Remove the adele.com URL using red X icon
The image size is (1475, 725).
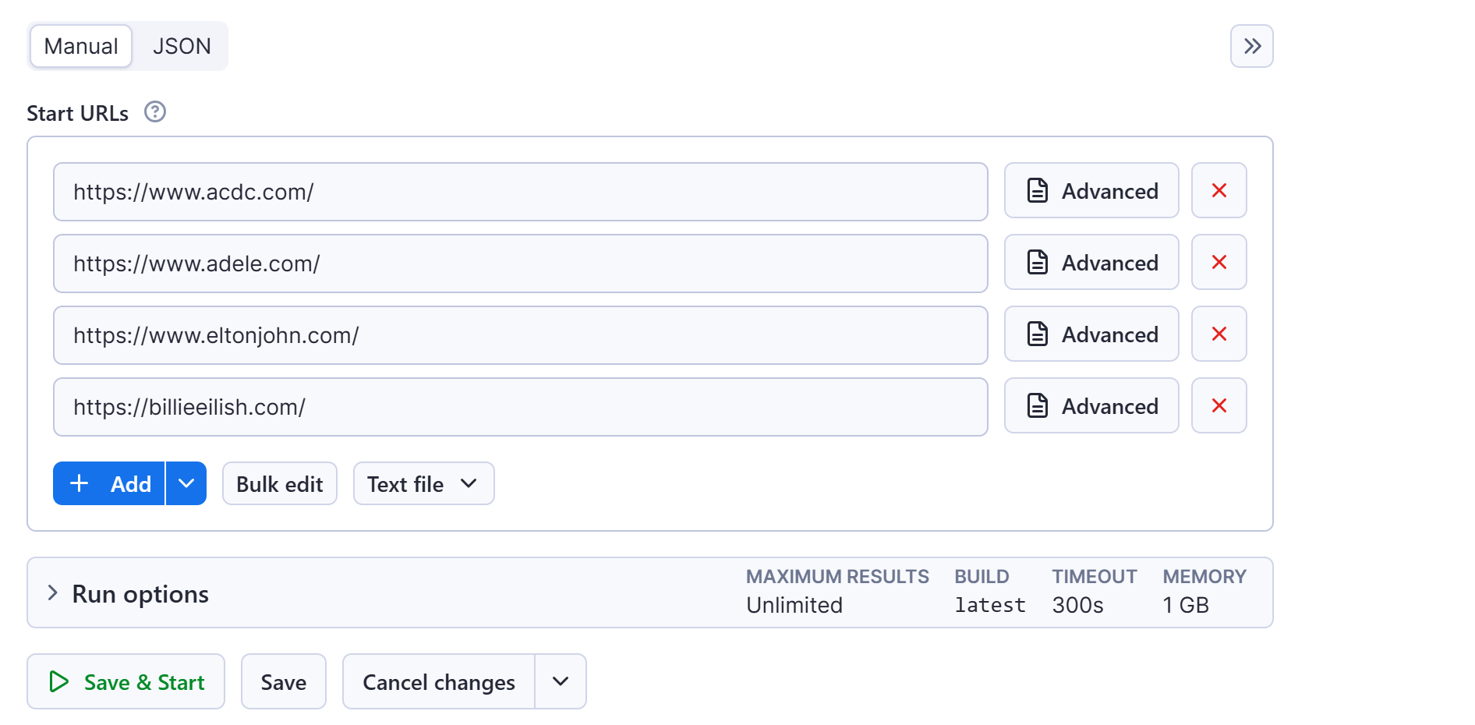[x=1219, y=262]
